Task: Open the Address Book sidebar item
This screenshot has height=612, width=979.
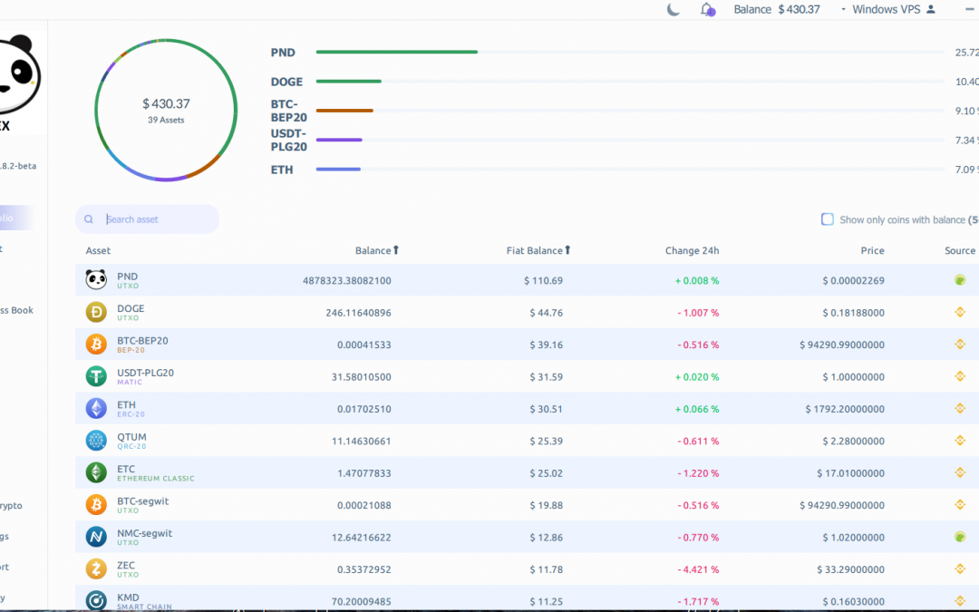Action: [17, 310]
